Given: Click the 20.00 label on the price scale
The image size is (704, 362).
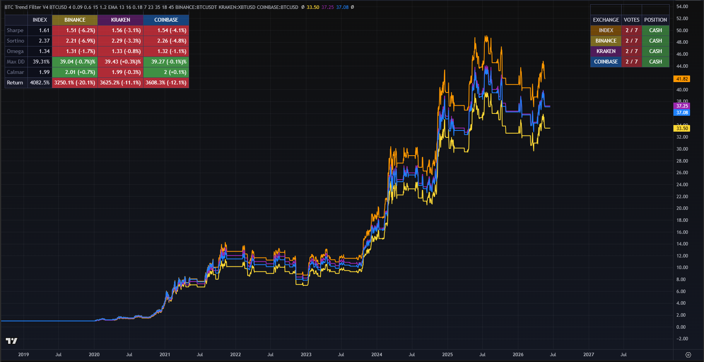Looking at the screenshot, I should [682, 208].
